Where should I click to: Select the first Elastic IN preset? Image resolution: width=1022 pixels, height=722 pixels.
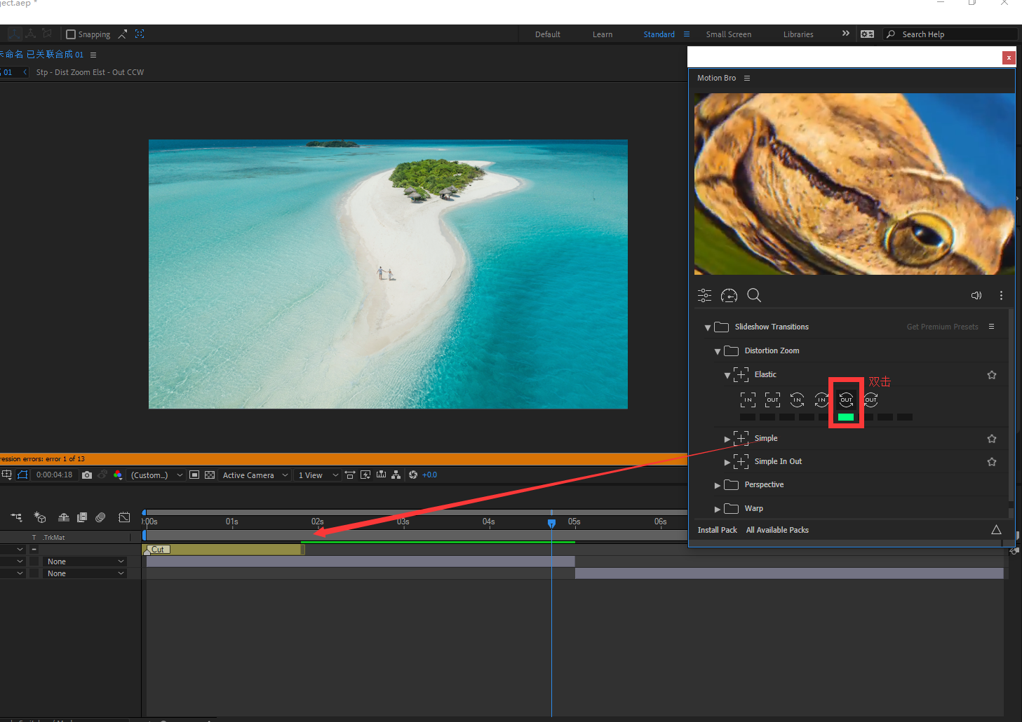tap(748, 400)
